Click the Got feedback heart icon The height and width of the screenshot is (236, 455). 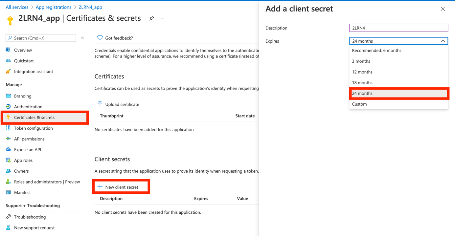point(100,38)
